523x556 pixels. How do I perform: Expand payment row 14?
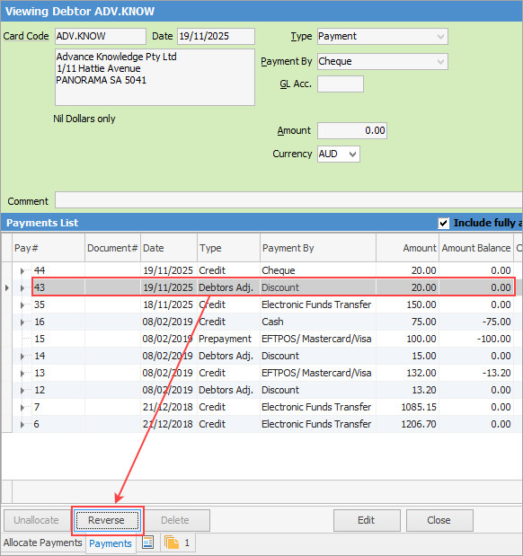(x=22, y=356)
